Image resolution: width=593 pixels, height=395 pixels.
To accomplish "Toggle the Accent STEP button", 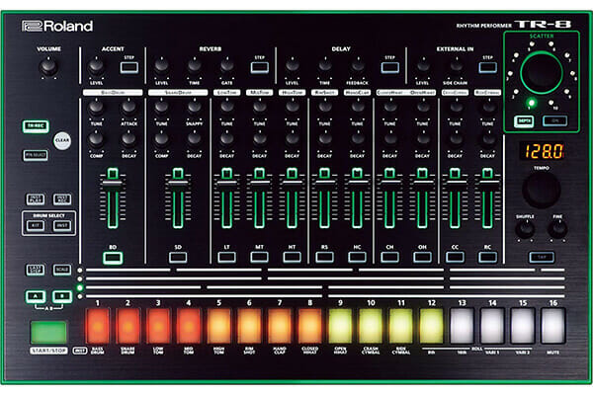I will coord(129,68).
